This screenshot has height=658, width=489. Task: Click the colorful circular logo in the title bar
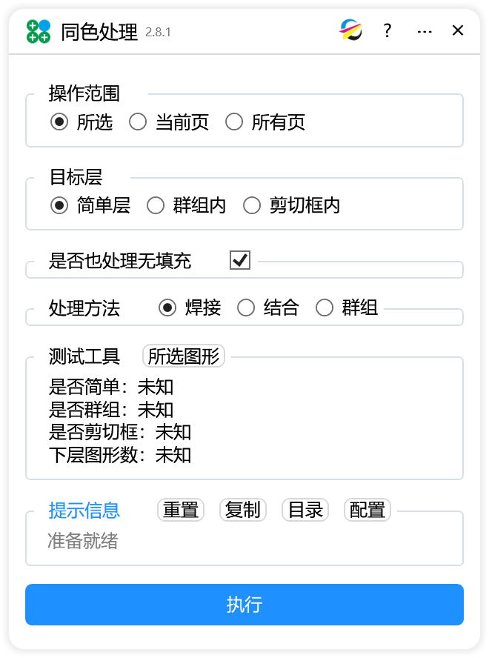tap(350, 30)
